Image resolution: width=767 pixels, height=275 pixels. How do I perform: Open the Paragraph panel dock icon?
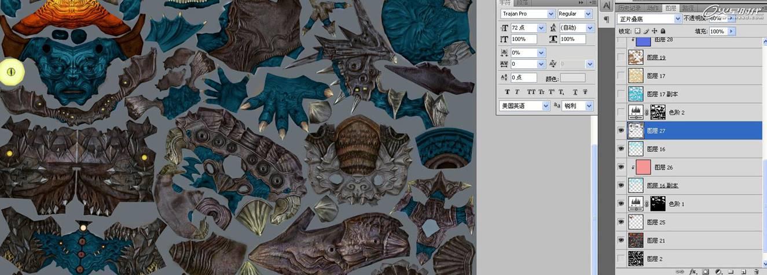(x=606, y=20)
